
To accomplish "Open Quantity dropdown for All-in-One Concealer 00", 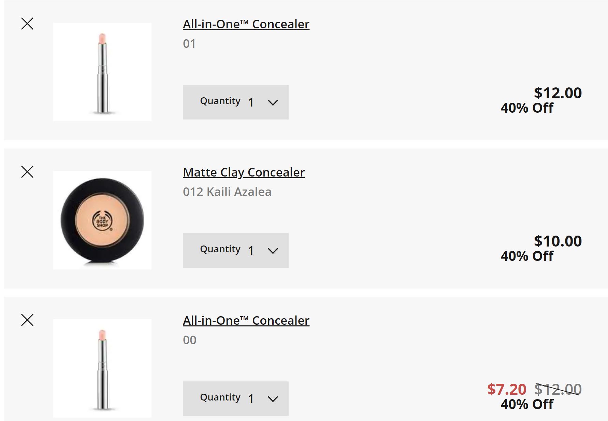I will point(235,398).
